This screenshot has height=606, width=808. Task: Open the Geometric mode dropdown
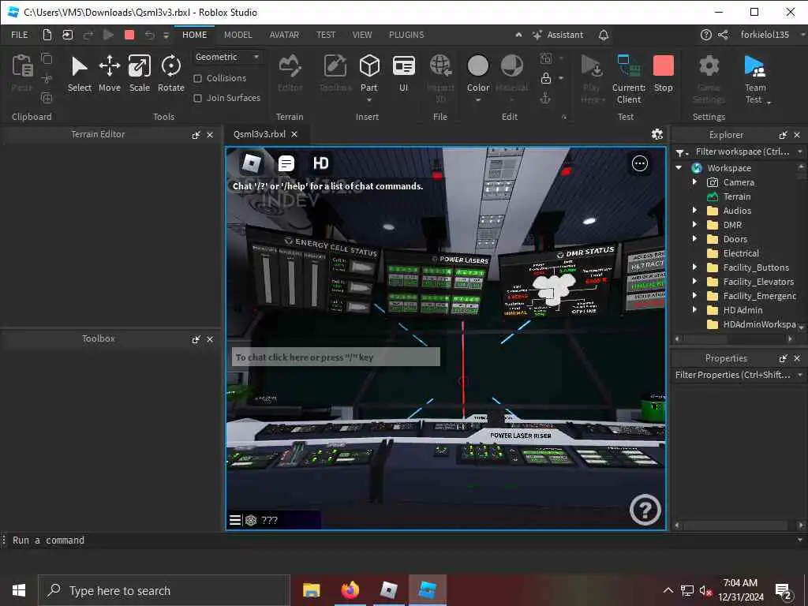point(228,57)
